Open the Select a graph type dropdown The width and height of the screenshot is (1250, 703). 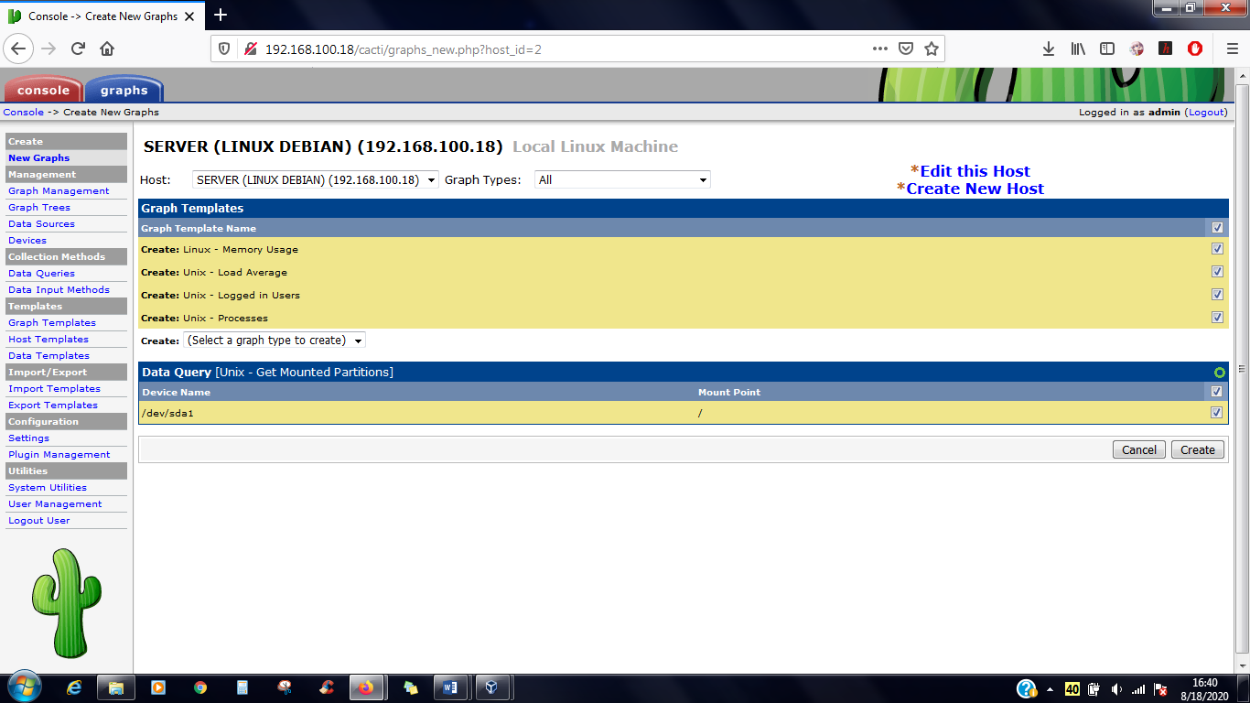click(275, 341)
